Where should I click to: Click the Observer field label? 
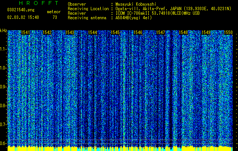click(77, 5)
